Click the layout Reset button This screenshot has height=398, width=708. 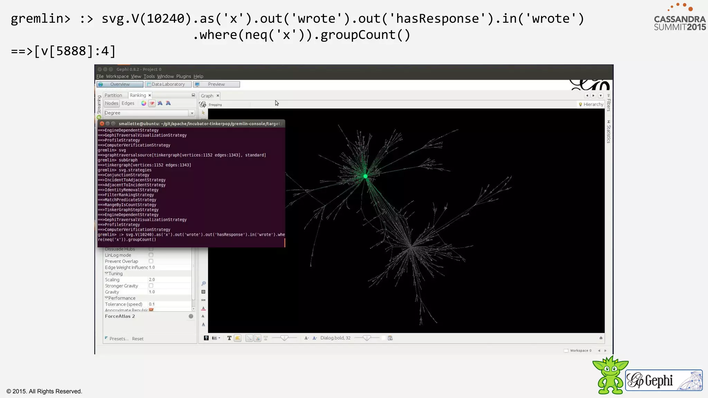pyautogui.click(x=138, y=339)
